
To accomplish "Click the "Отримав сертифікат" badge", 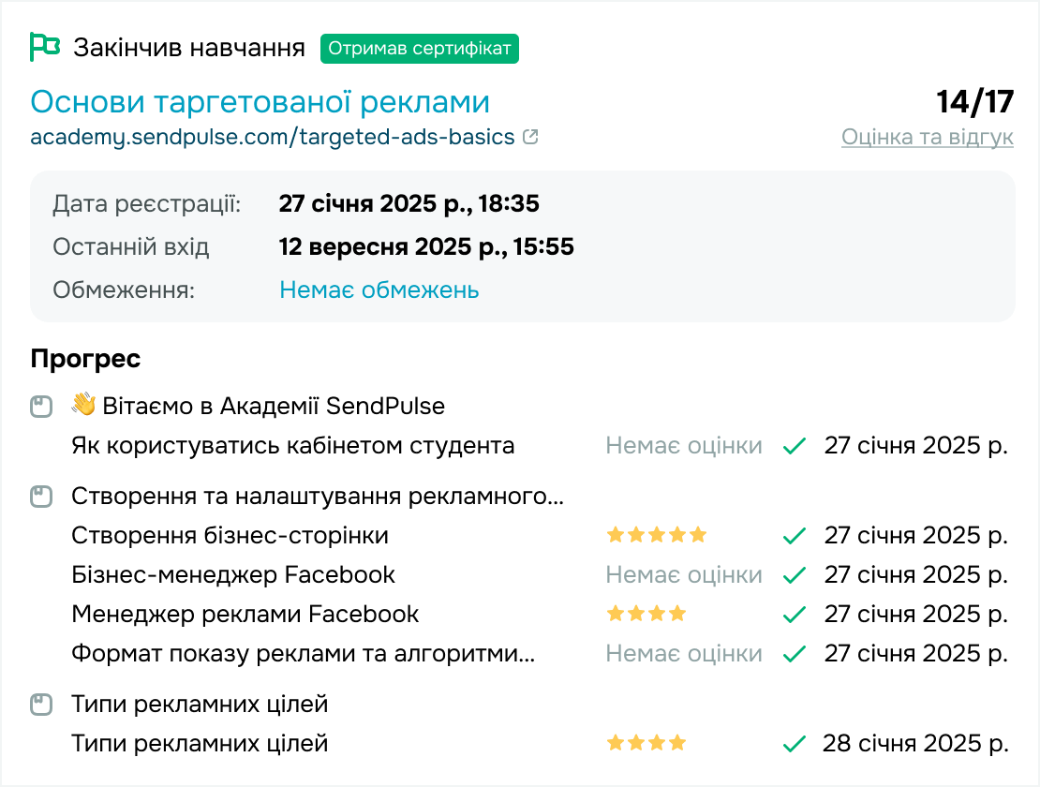I will (x=420, y=48).
